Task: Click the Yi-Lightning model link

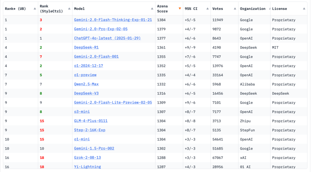Action: coord(88,167)
